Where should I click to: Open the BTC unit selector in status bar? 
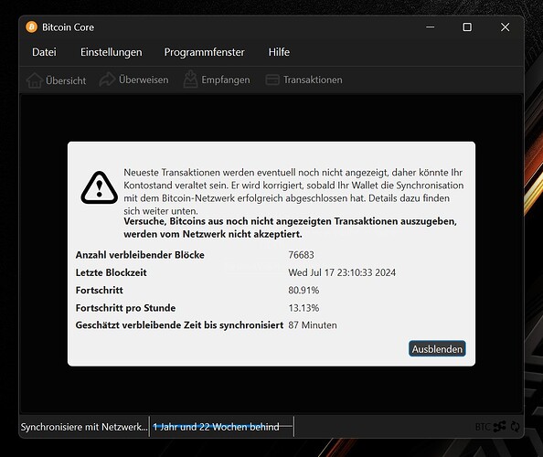[x=483, y=427]
